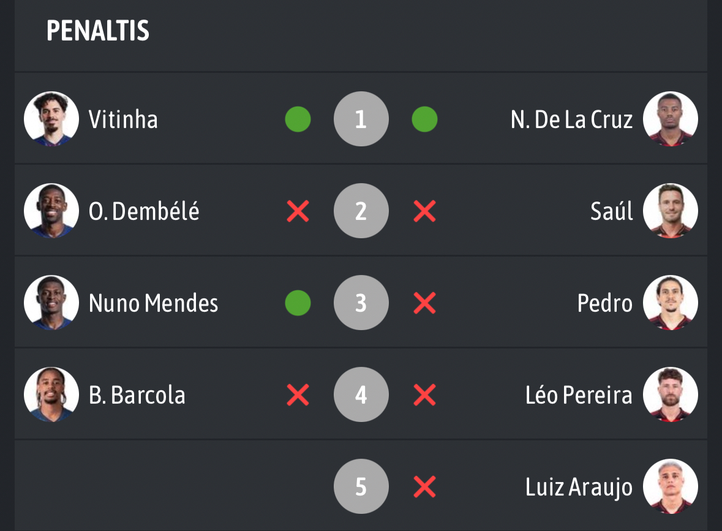Viewport: 722px width, 531px height.
Task: Select the round 5 number circle
Action: (x=361, y=486)
